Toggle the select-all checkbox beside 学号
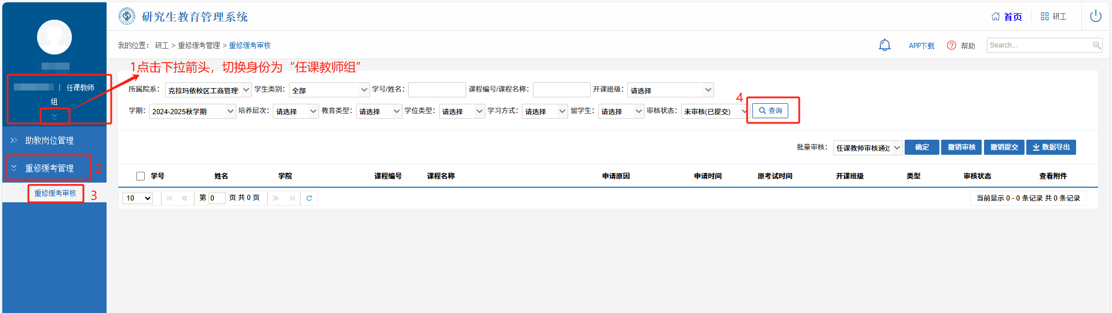Viewport: 1112px width, 313px height. 140,176
